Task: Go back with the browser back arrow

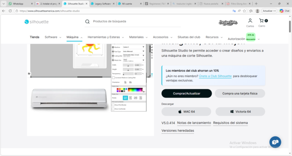Action: click(x=4, y=11)
